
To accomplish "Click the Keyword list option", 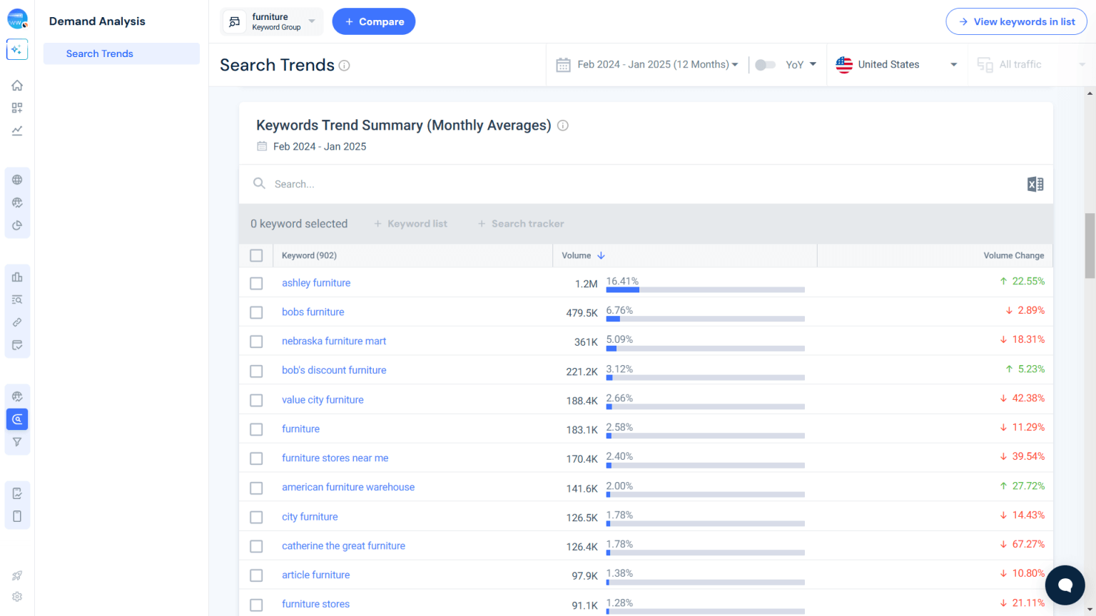I will click(x=410, y=223).
